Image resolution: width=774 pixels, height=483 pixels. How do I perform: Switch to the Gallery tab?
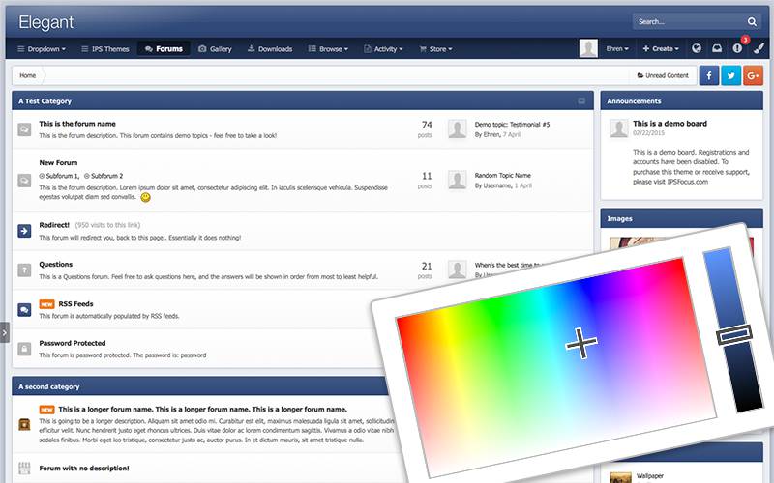tap(215, 48)
